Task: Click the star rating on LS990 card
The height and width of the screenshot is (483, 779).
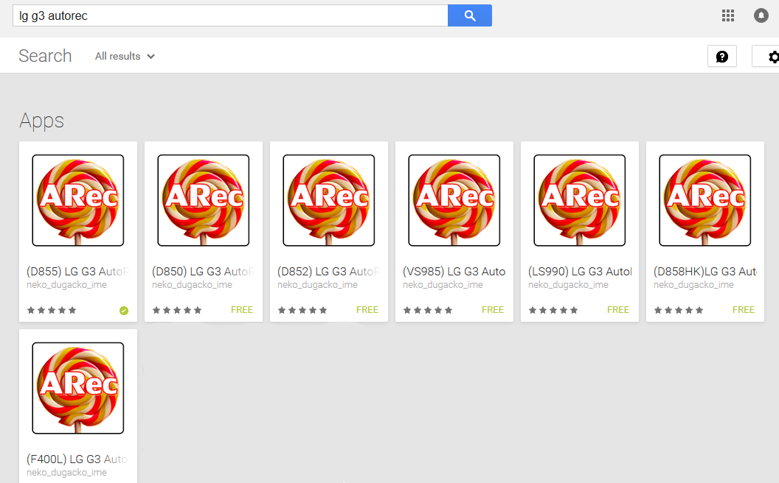Action: tap(553, 311)
